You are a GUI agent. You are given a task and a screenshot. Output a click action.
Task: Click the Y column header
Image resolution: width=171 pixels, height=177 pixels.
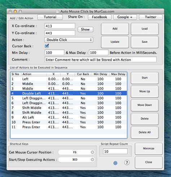click(x=68, y=74)
